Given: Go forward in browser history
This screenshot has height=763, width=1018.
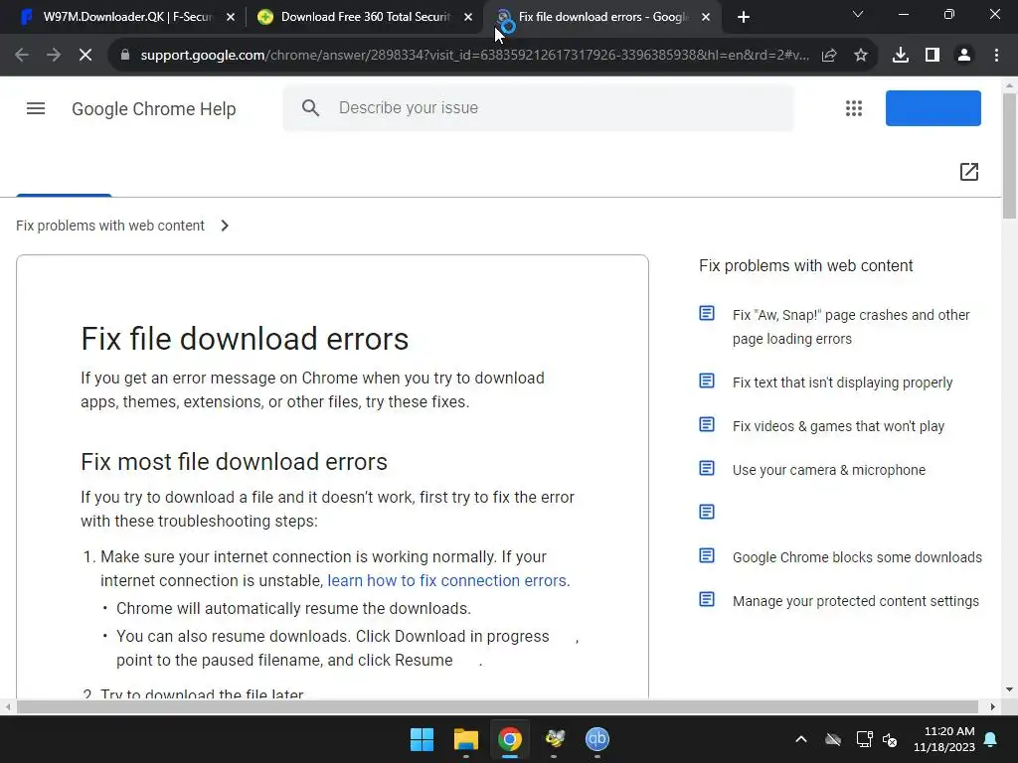Looking at the screenshot, I should point(54,56).
